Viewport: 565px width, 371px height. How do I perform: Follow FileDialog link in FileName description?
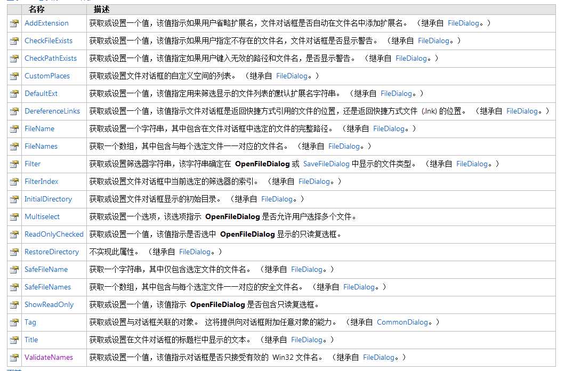click(389, 129)
